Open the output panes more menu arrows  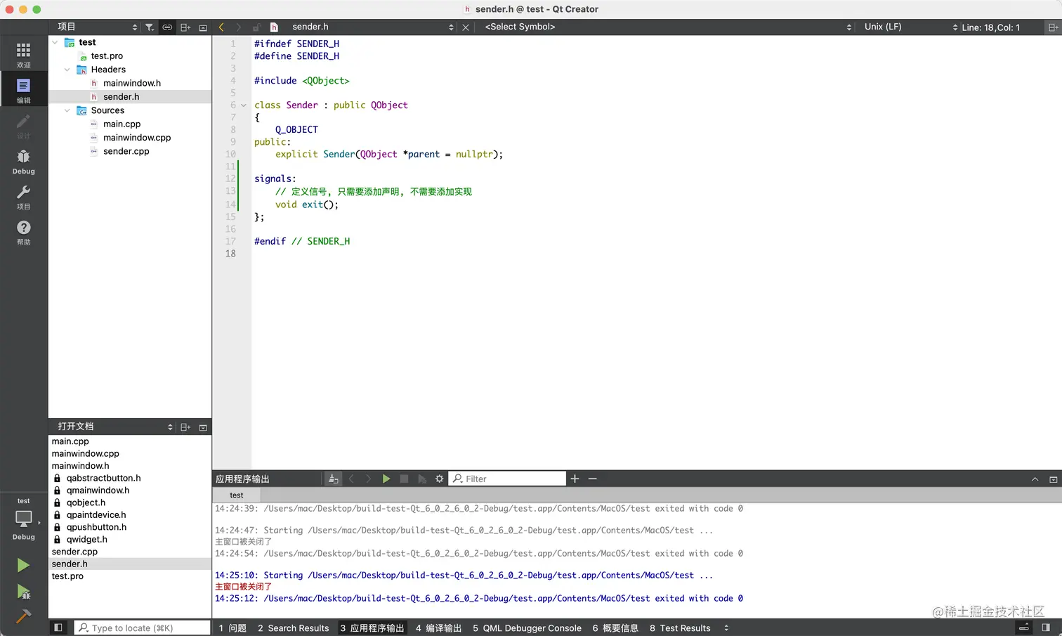coord(726,628)
